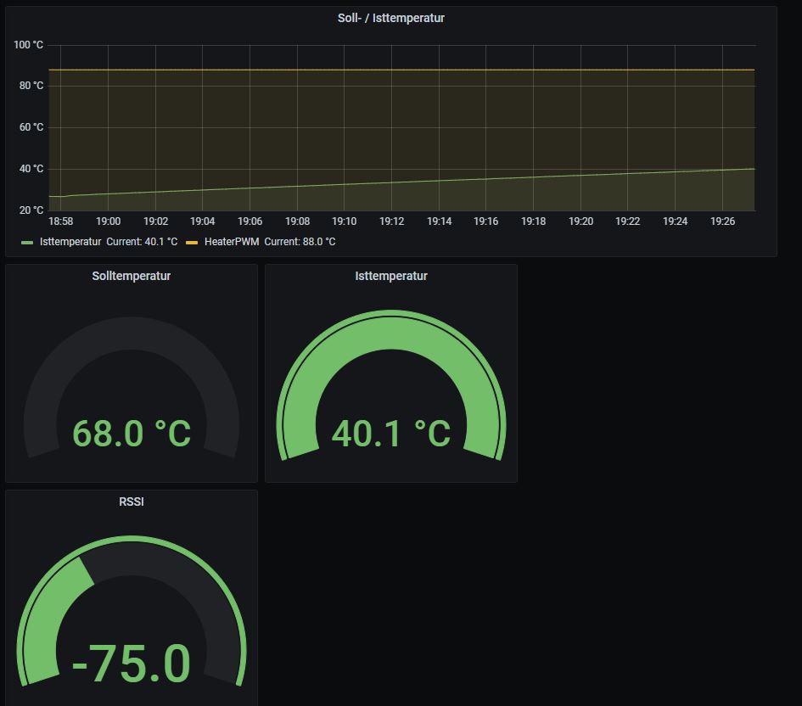The height and width of the screenshot is (706, 802).
Task: Click the green Isttemperatur line in the graph
Action: click(x=399, y=182)
